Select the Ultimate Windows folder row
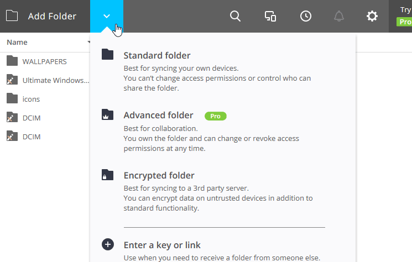This screenshot has height=262, width=412. pyautogui.click(x=45, y=80)
